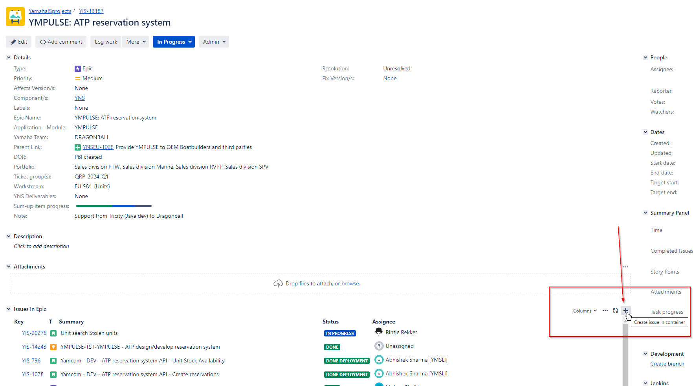The image size is (693, 386).
Task: Click the project avatar icon
Action: (x=15, y=17)
